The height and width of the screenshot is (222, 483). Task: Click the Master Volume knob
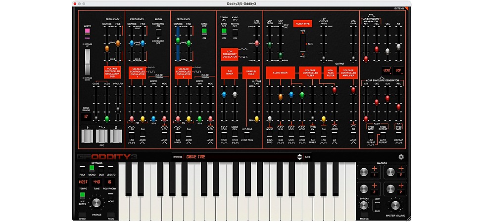click(x=396, y=206)
